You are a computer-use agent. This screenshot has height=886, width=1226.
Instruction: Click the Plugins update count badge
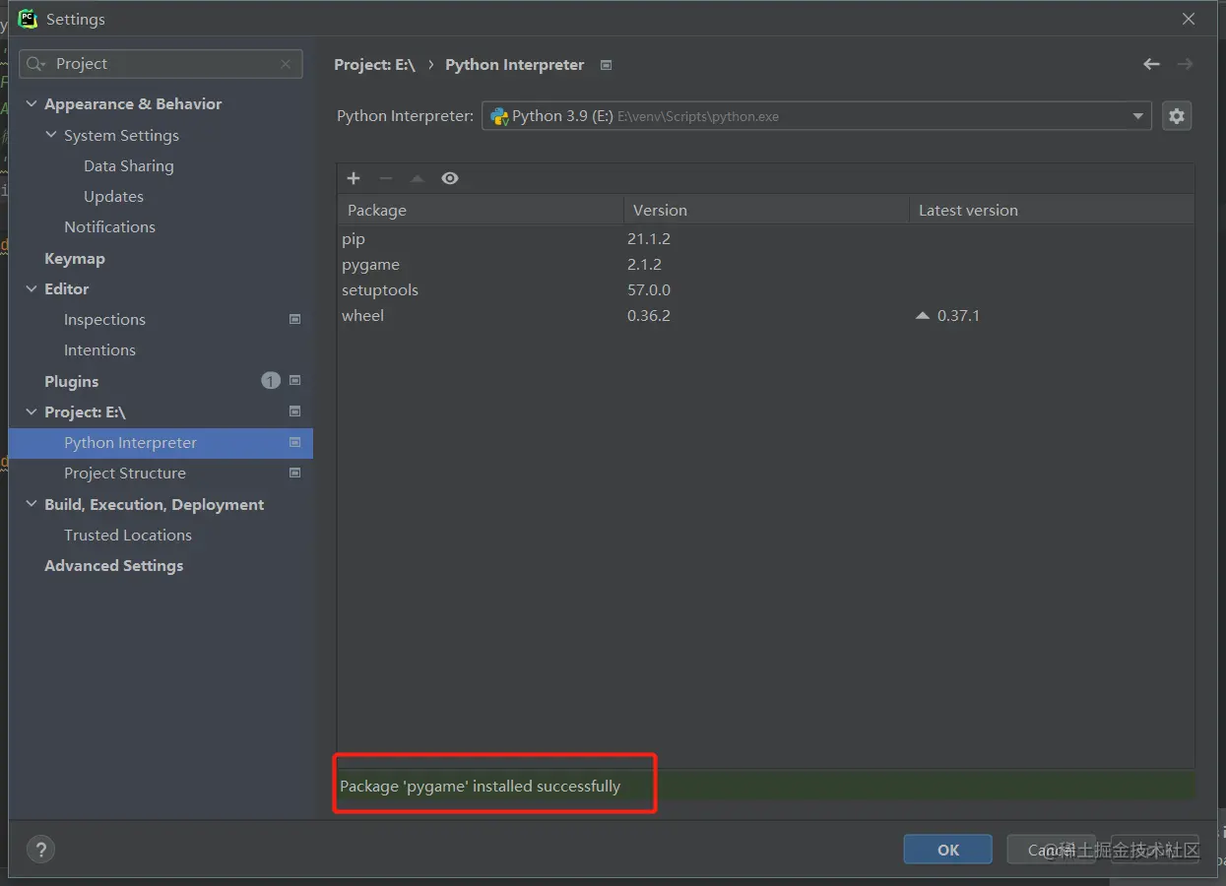(271, 381)
